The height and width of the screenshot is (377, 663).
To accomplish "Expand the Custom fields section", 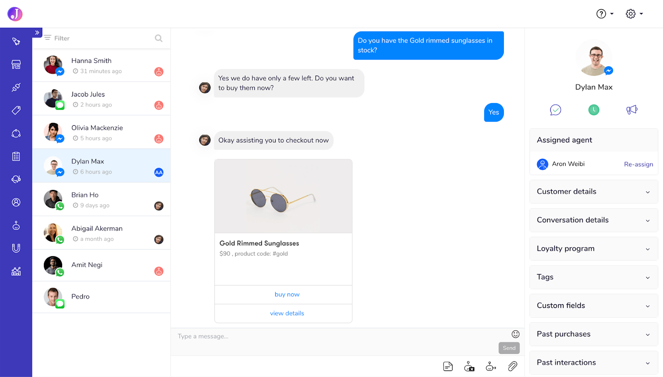I will click(594, 306).
